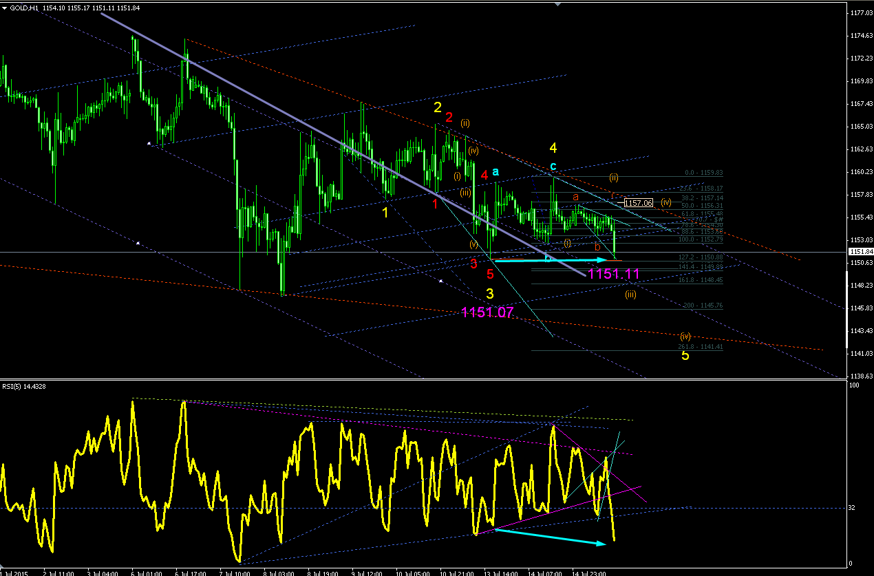Select the yellow wave label 2
Image resolution: width=874 pixels, height=576 pixels.
[x=437, y=107]
